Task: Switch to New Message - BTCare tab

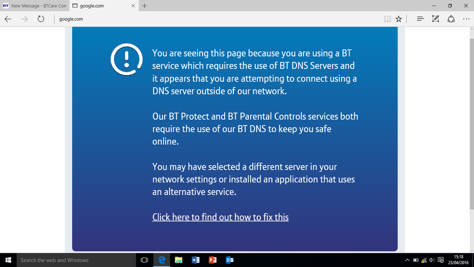Action: point(35,6)
